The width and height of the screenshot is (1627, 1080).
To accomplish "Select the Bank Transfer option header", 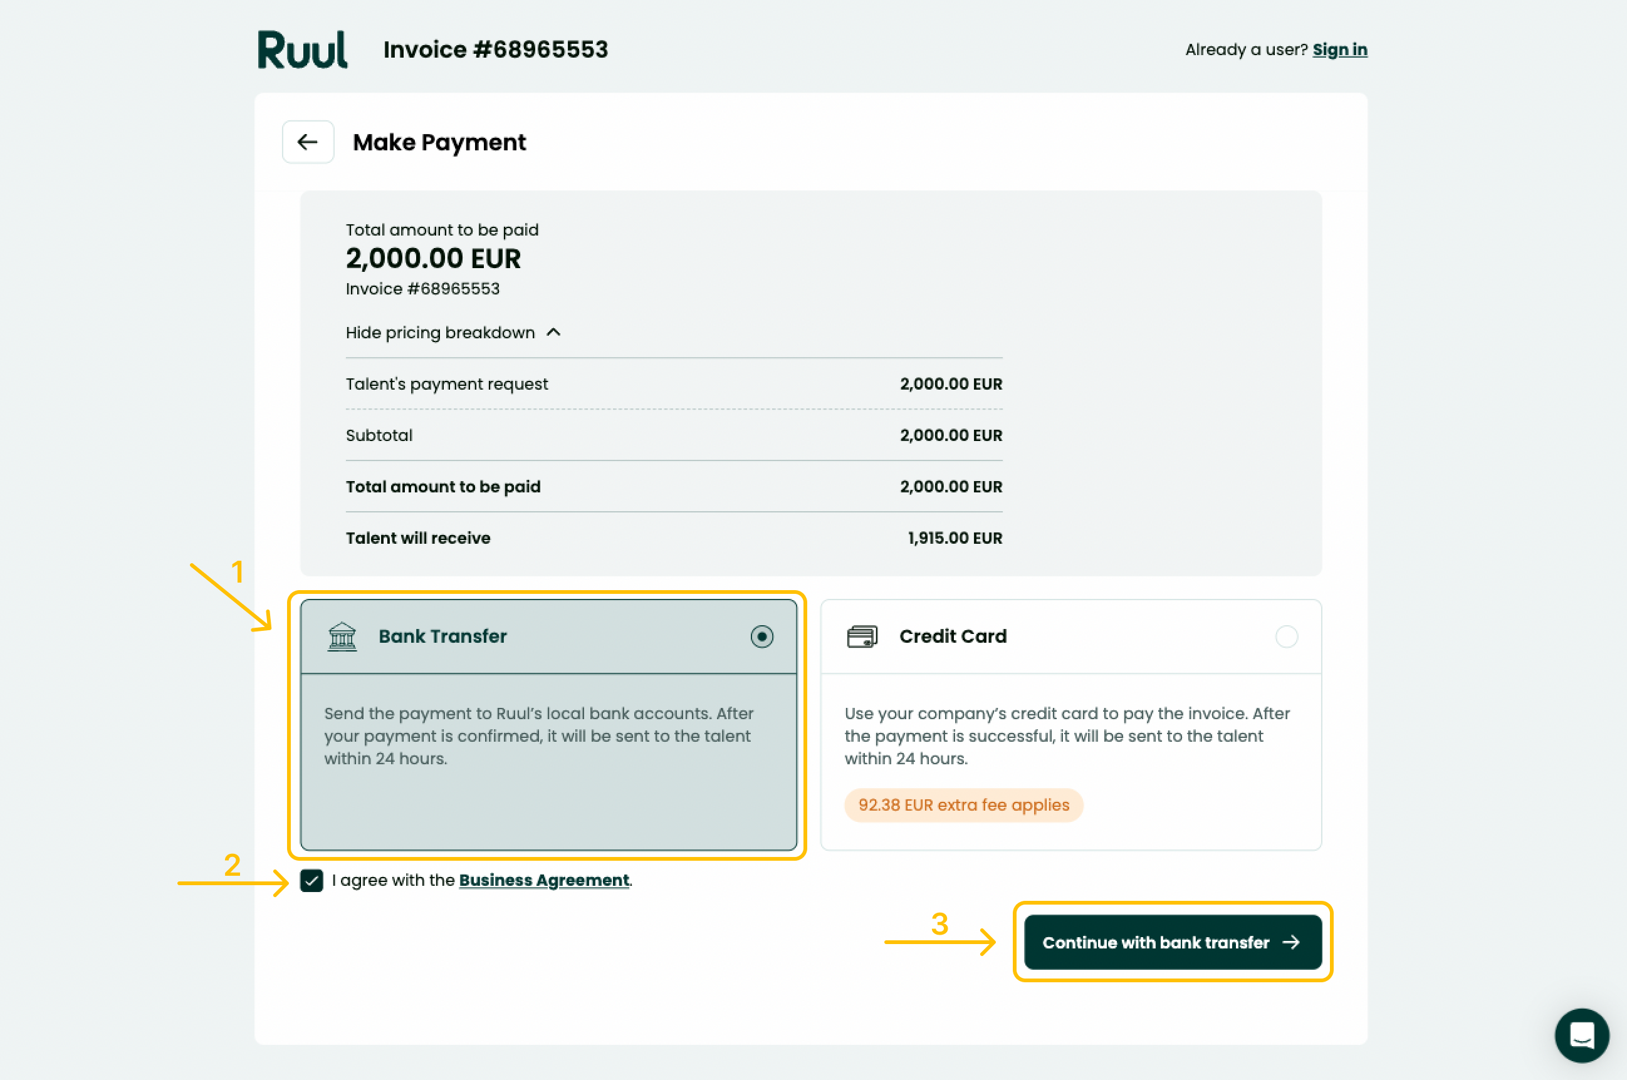I will (548, 636).
